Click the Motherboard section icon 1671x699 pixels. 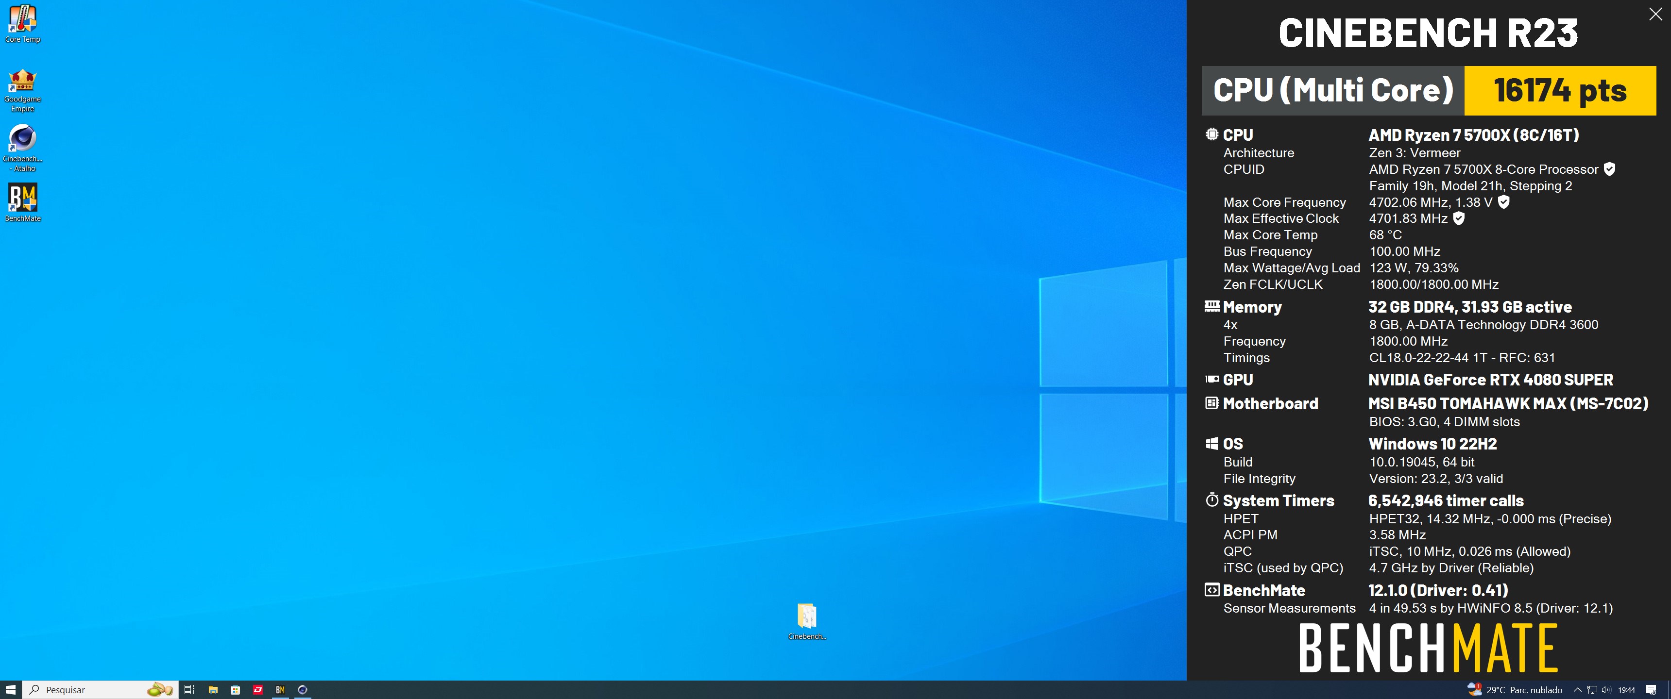click(1212, 403)
